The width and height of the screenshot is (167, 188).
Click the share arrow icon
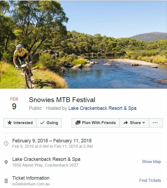pyautogui.click(x=126, y=123)
